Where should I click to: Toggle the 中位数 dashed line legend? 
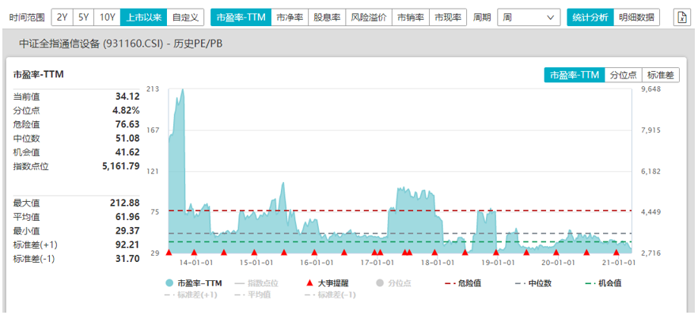533,283
